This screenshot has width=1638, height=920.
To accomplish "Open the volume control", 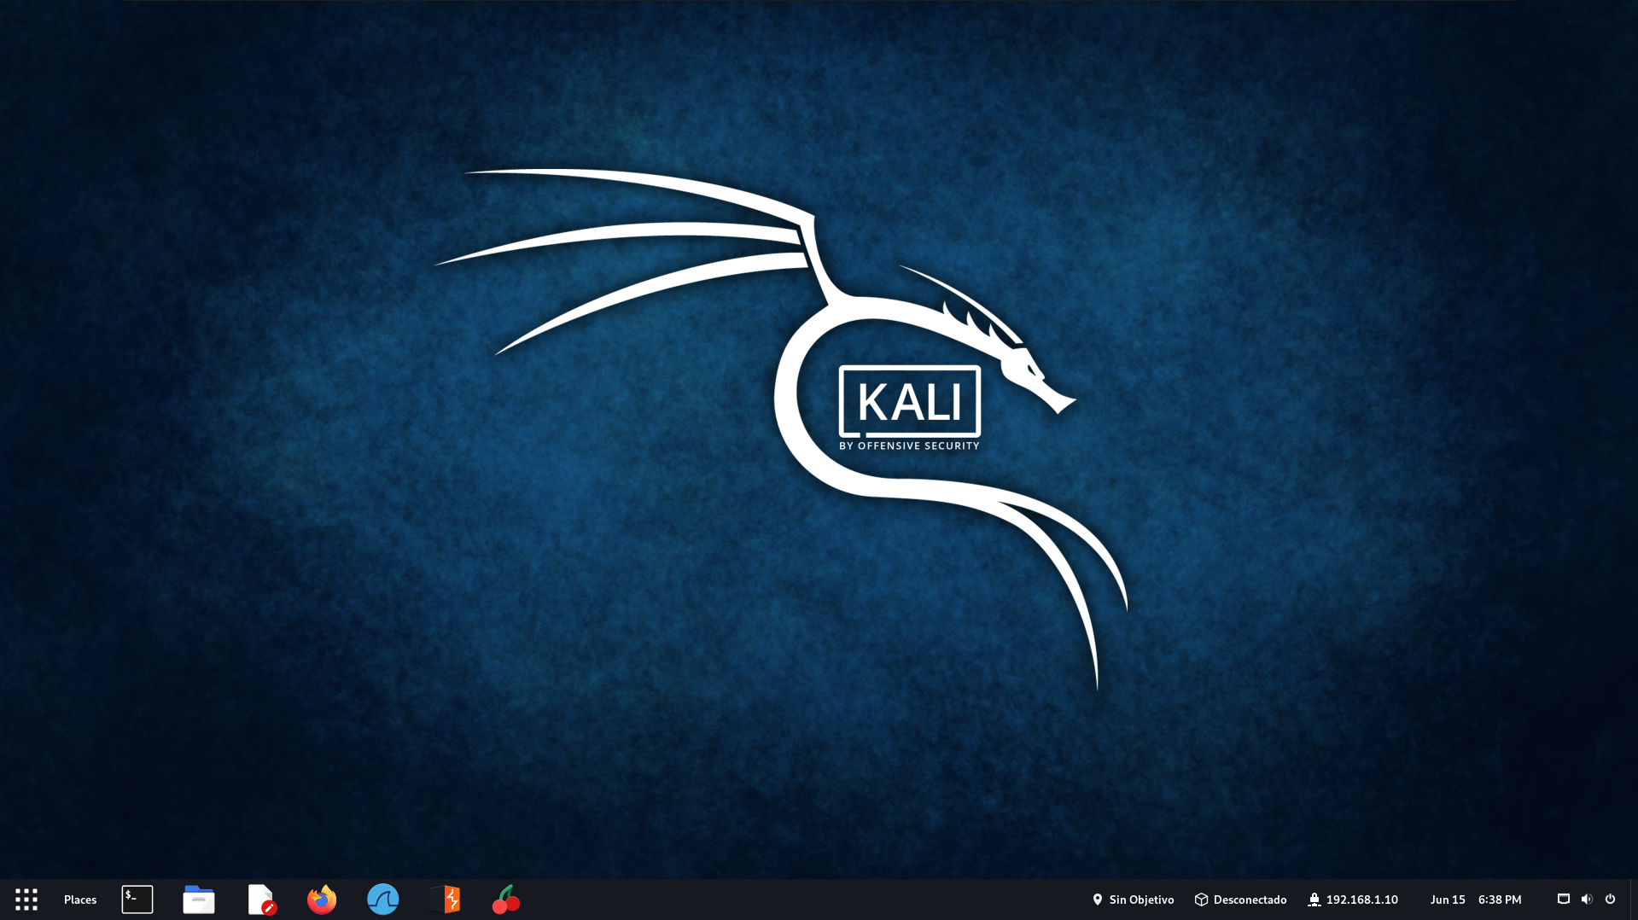I will pos(1587,899).
